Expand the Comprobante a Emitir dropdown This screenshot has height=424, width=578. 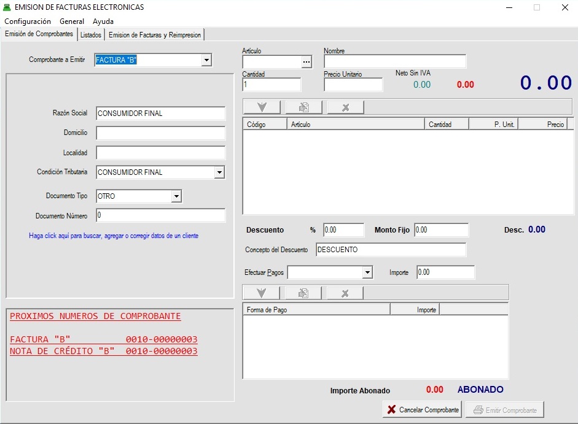click(206, 60)
